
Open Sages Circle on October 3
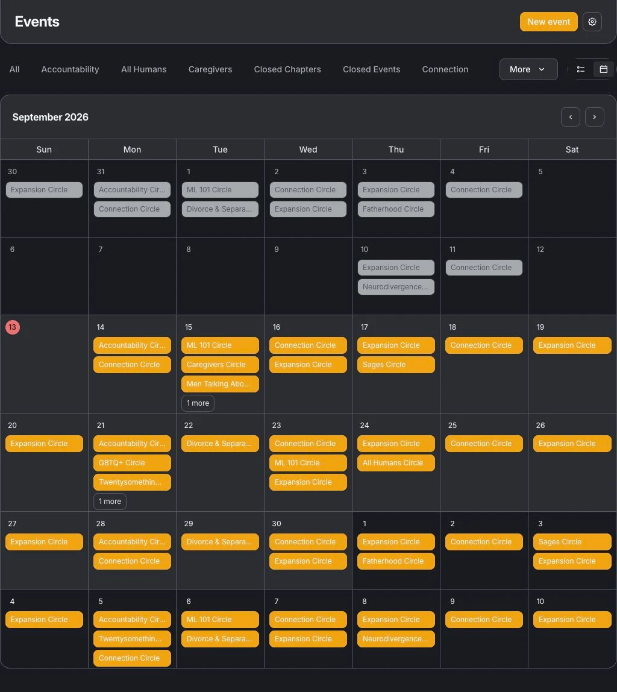(x=572, y=542)
